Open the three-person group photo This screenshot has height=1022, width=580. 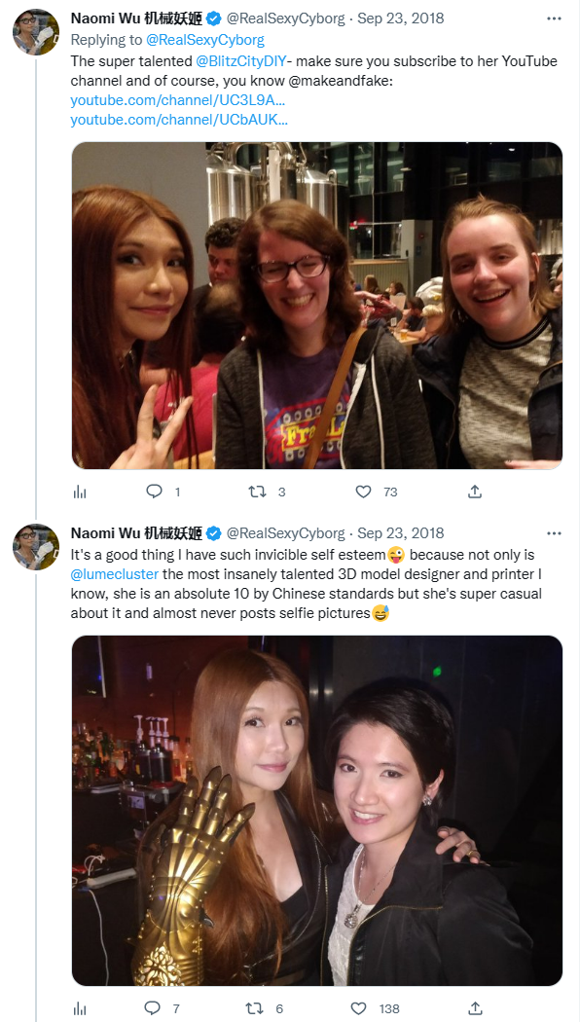316,306
